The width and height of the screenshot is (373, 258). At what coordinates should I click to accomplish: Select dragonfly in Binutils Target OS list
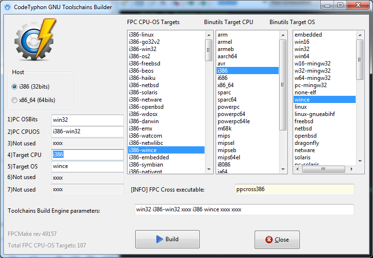tap(325, 143)
